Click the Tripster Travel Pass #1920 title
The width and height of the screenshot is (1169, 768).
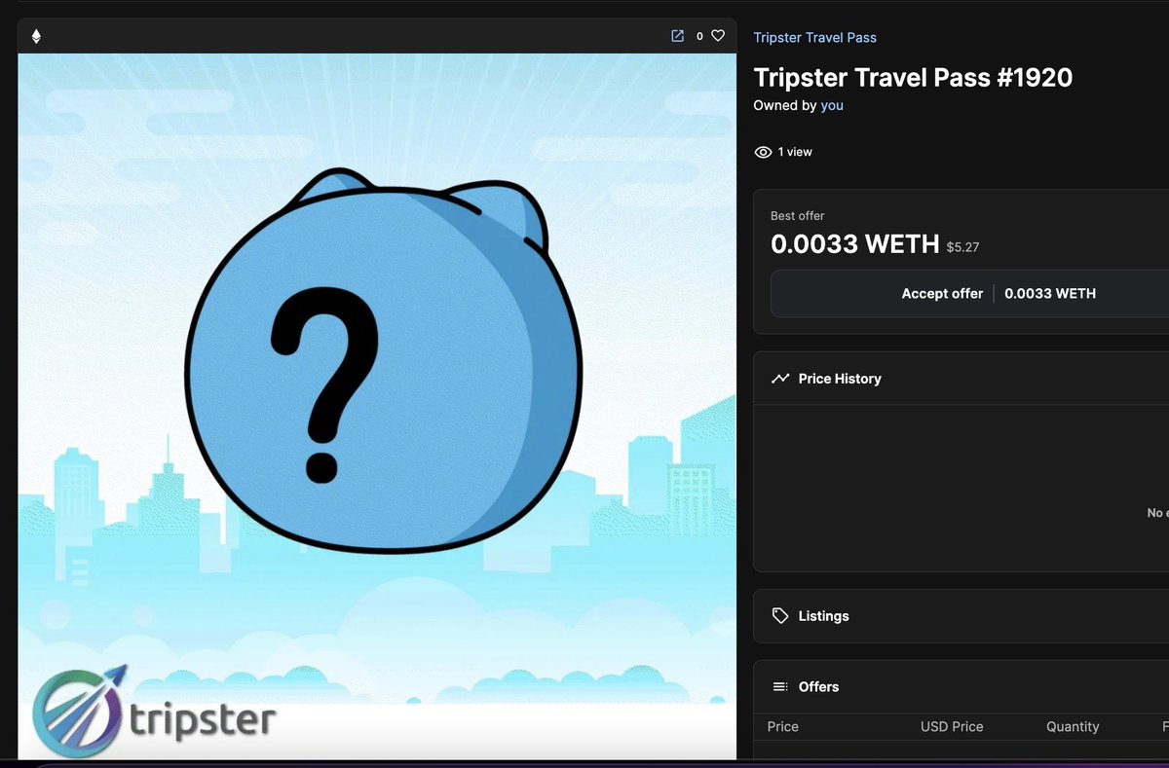[913, 78]
